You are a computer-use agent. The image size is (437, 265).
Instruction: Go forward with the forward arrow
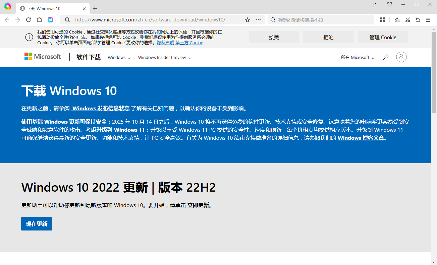point(18,20)
